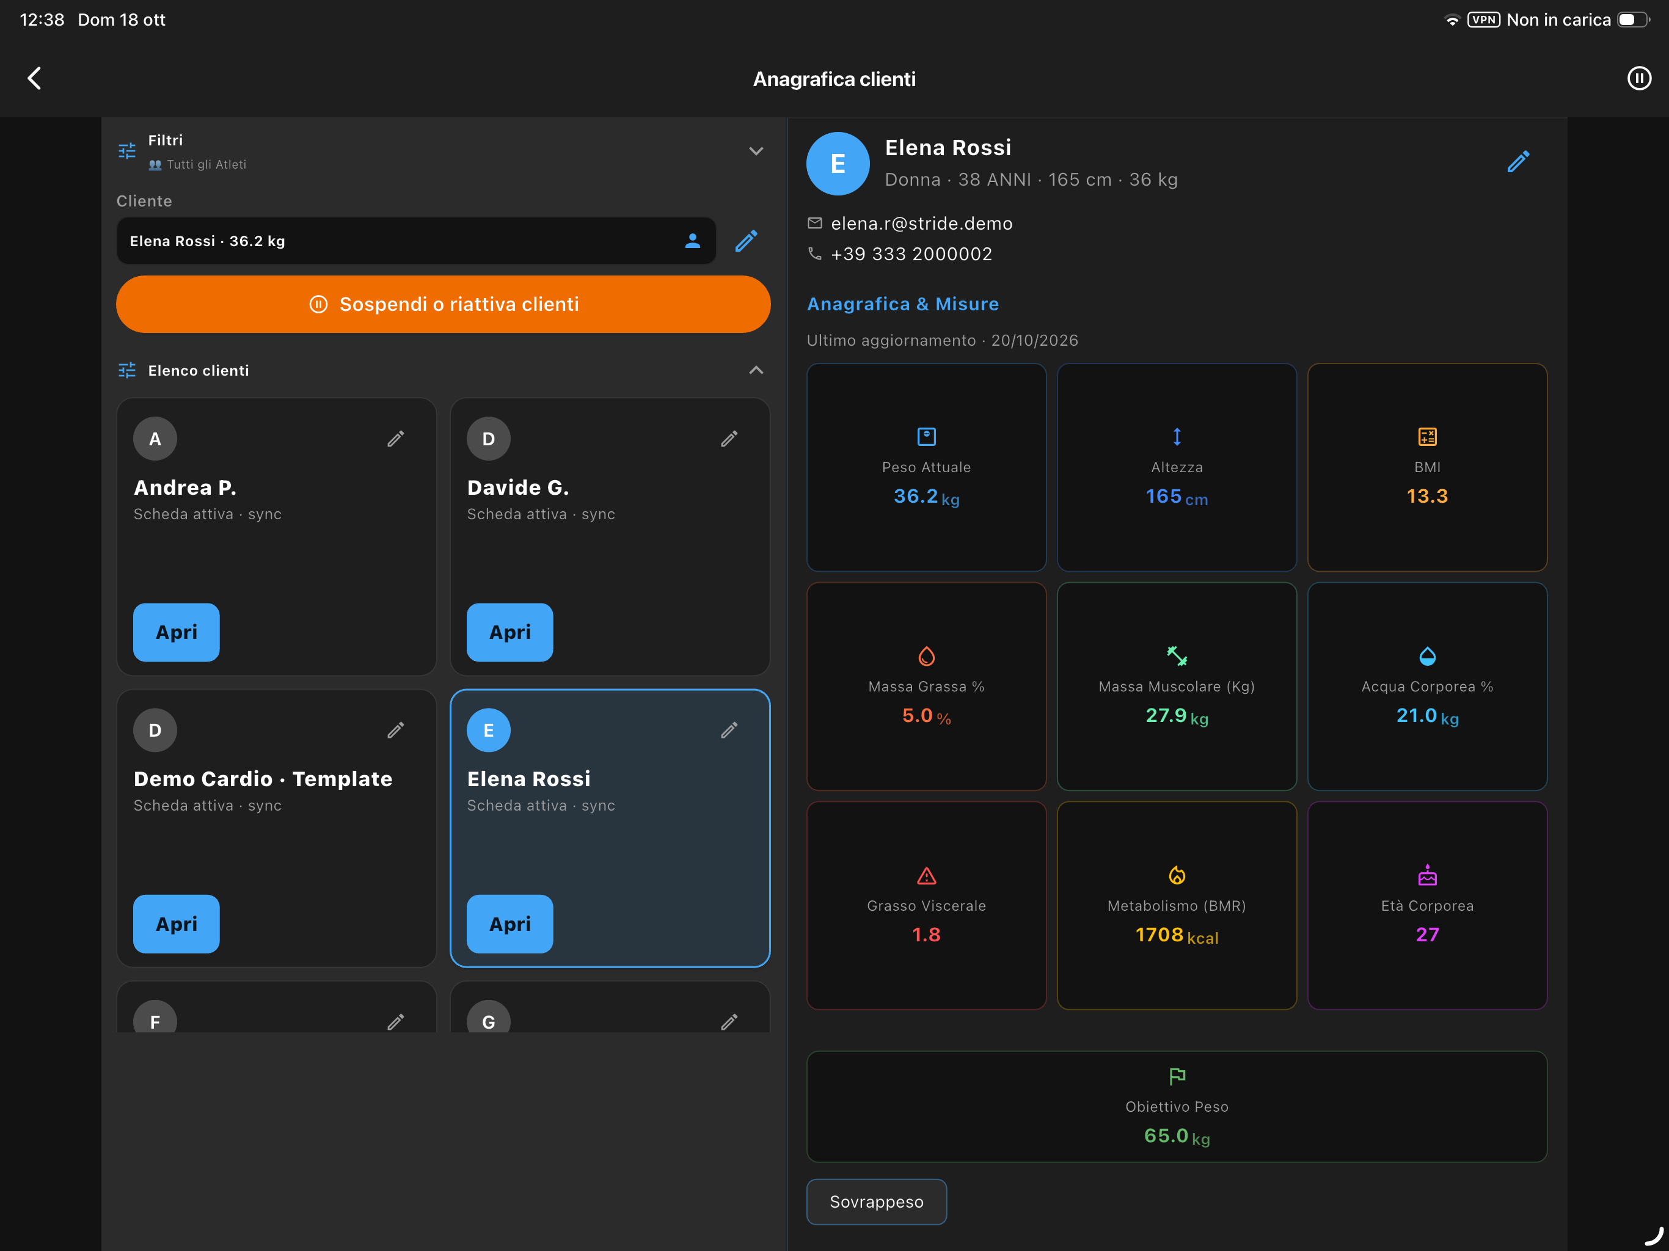Tap the Età Corporea cake icon
1669x1251 pixels.
tap(1427, 875)
